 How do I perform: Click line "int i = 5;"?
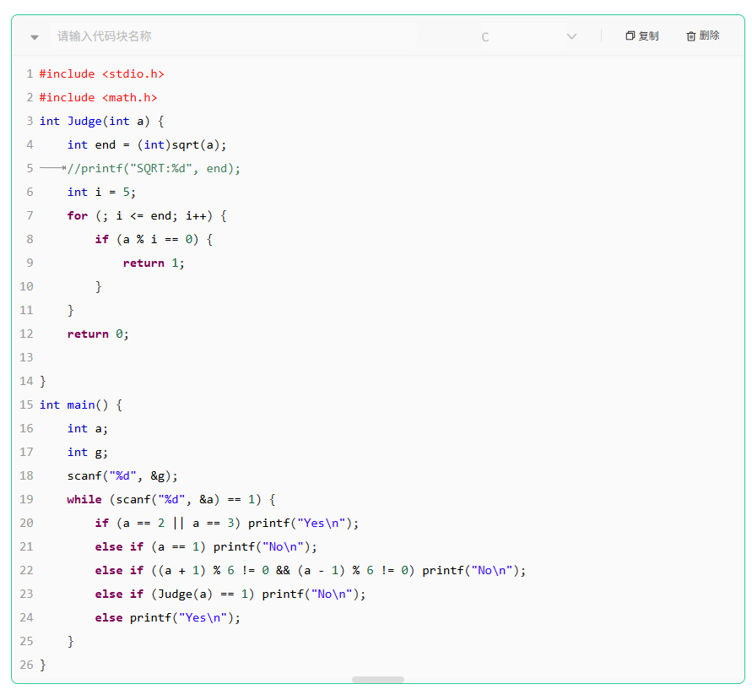point(101,192)
